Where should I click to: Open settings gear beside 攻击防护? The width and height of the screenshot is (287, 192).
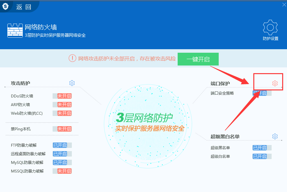pyautogui.click(x=72, y=83)
